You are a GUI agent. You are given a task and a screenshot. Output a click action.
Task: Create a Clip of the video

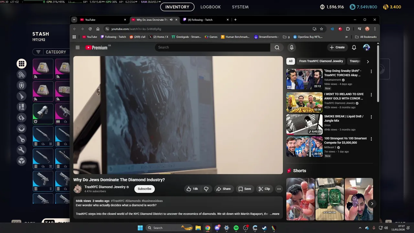(264, 189)
